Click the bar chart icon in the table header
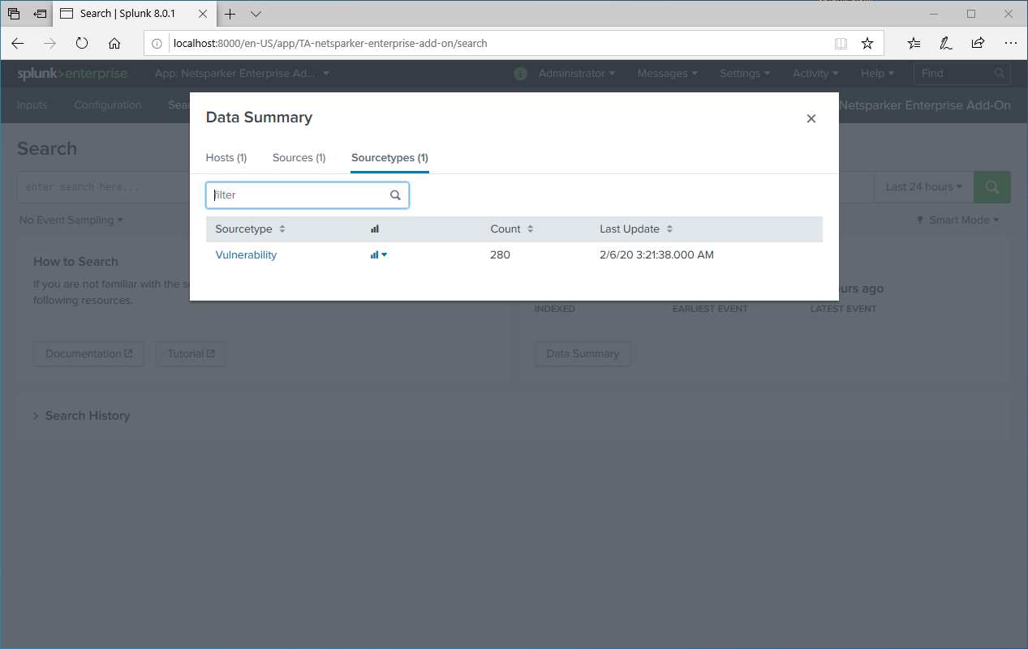This screenshot has height=649, width=1028. pos(374,228)
